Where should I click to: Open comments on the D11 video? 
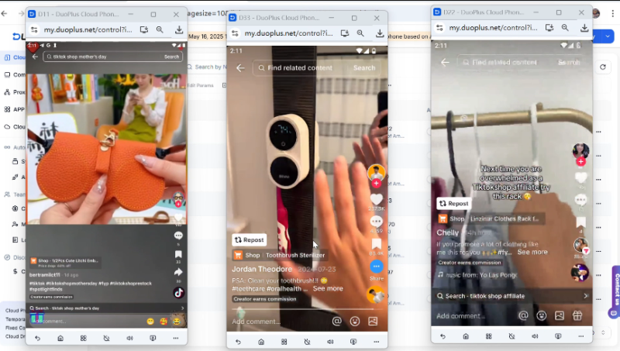point(178,236)
